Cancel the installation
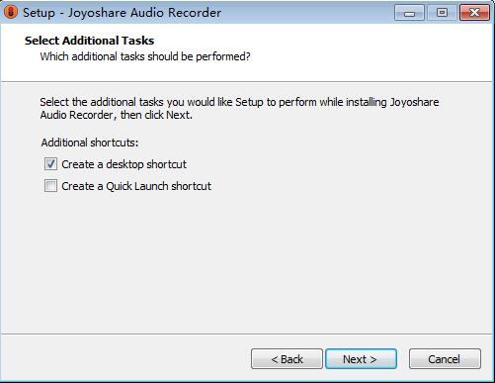The width and height of the screenshot is (495, 383). [445, 359]
